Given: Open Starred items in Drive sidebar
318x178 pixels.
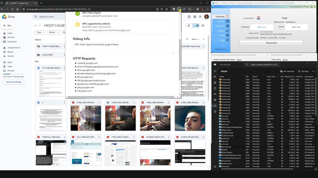Looking at the screenshot, I should coord(10,56).
